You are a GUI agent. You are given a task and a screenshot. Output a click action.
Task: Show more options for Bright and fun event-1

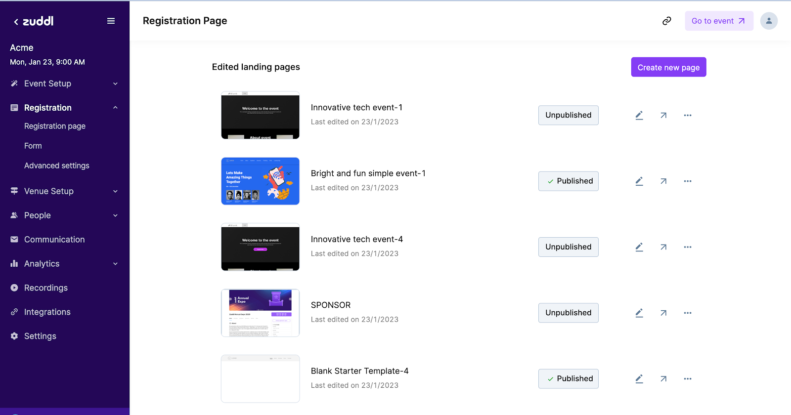tap(688, 181)
